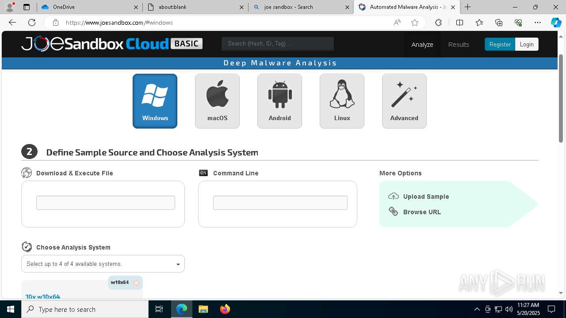Select the Linux penguin tile
Image resolution: width=566 pixels, height=318 pixels.
[x=342, y=101]
